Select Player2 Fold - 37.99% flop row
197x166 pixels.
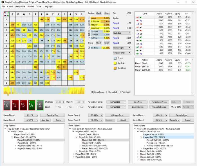[27, 143]
